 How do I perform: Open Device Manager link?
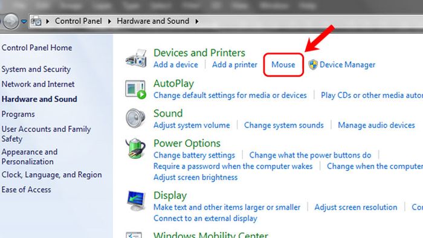click(x=347, y=65)
